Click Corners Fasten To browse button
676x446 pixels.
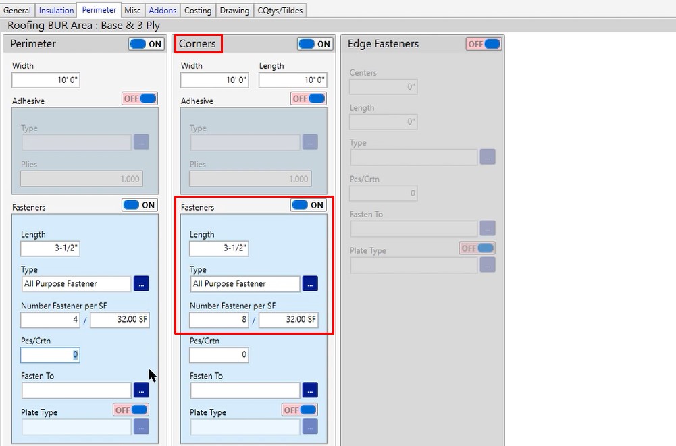tap(310, 390)
